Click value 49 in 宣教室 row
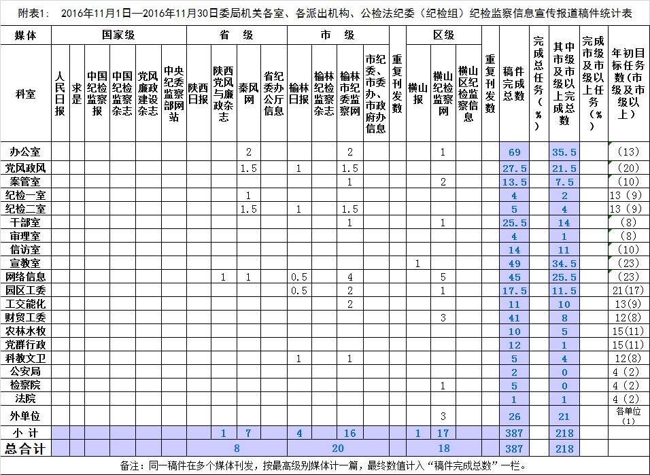Screen dimensions: 650x475 tap(514, 263)
